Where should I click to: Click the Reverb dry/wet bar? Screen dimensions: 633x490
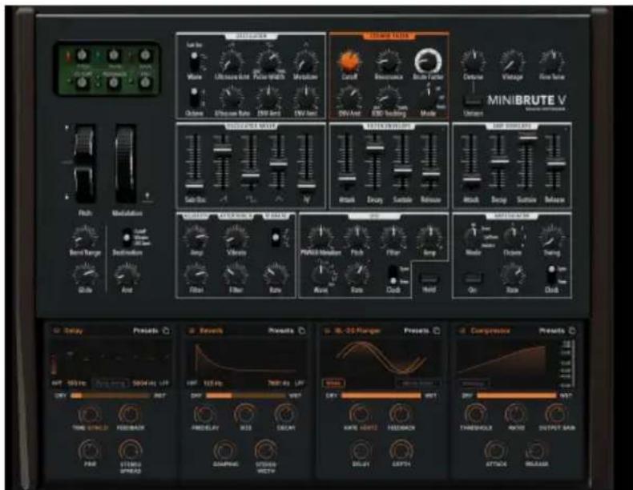[245, 396]
